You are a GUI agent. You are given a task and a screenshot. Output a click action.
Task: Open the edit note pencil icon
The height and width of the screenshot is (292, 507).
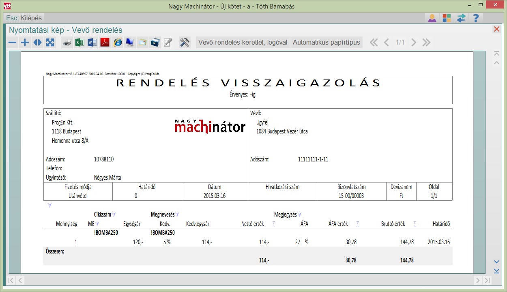coord(168,43)
